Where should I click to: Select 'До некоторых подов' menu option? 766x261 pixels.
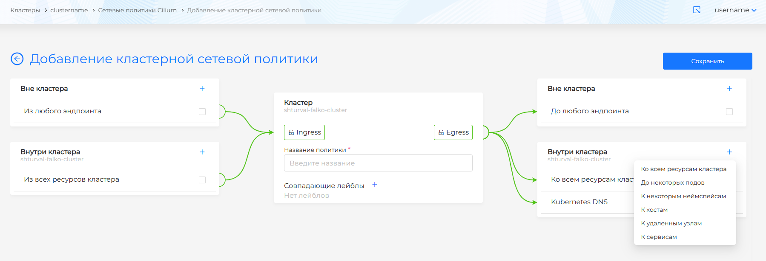coord(672,182)
